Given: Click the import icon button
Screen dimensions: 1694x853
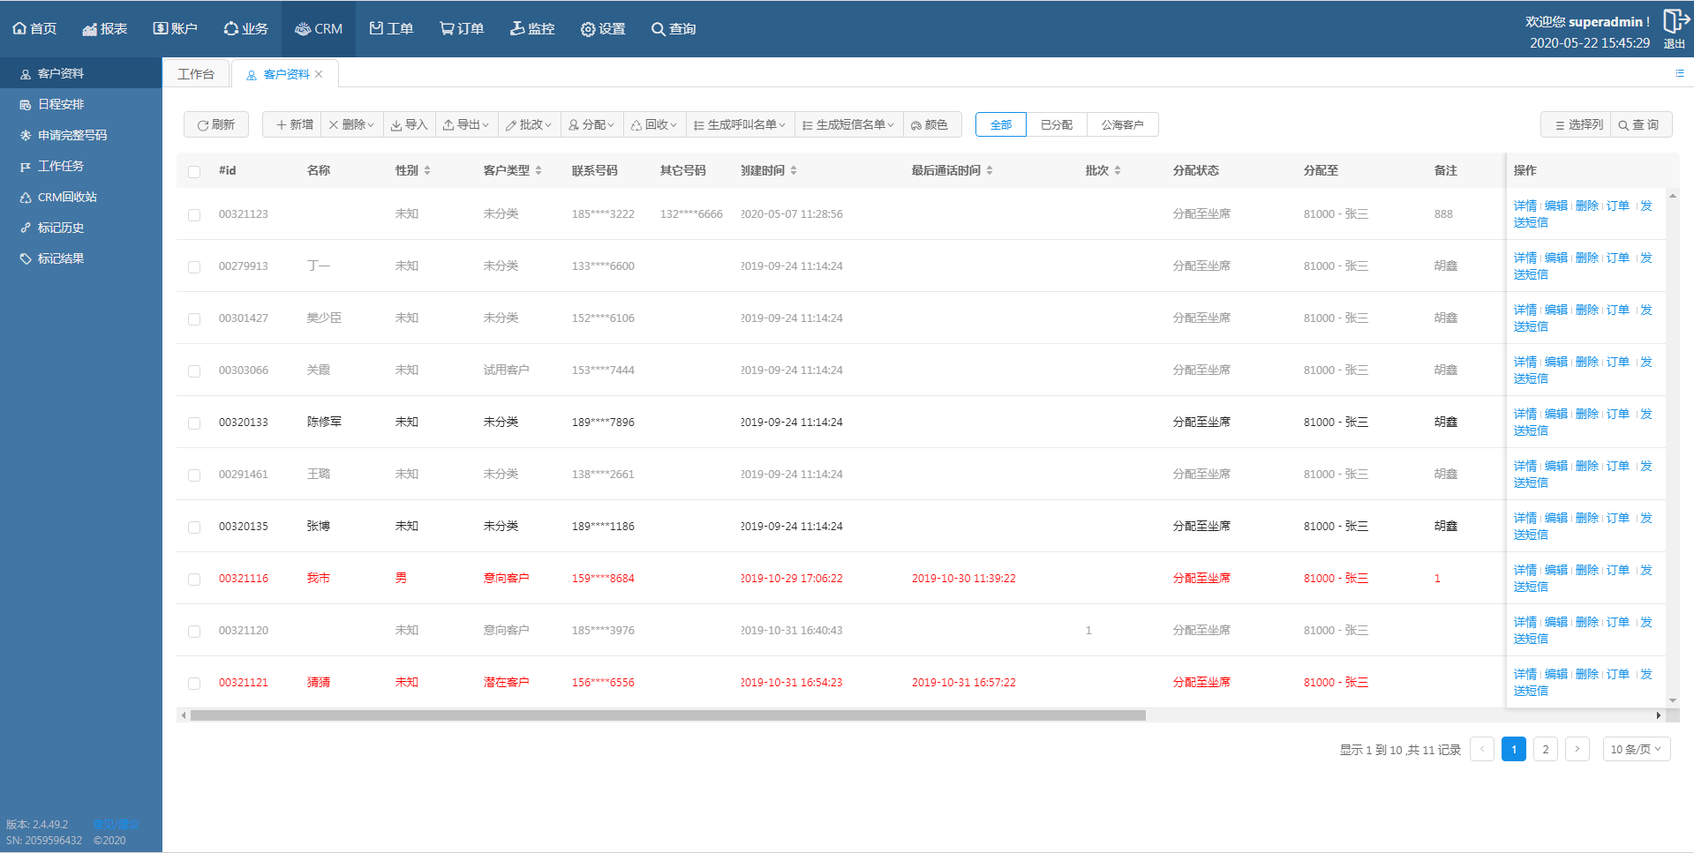Looking at the screenshot, I should [x=410, y=125].
